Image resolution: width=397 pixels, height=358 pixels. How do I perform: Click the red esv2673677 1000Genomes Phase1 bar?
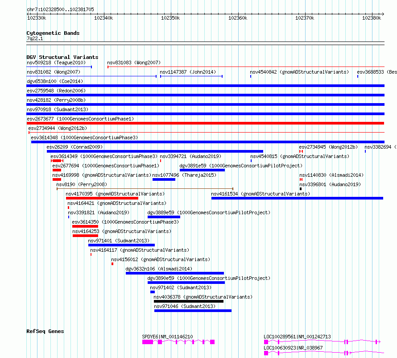205,123
